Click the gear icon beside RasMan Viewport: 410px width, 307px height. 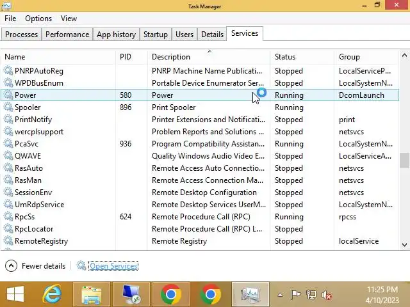8,180
